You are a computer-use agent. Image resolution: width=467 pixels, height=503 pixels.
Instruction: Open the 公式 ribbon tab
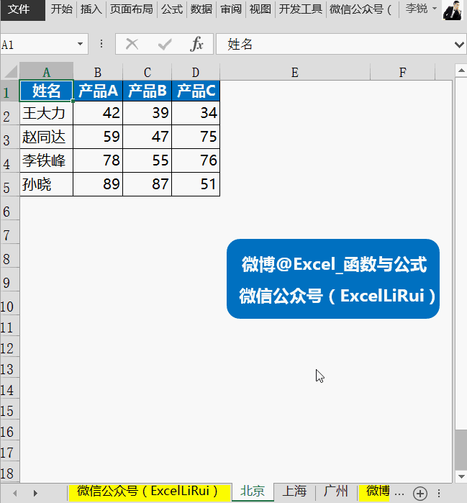tap(172, 9)
